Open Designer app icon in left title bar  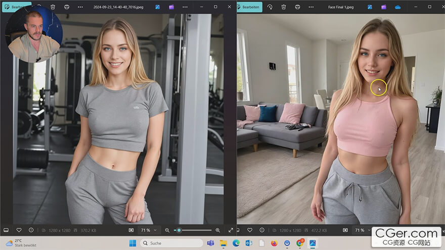click(158, 7)
